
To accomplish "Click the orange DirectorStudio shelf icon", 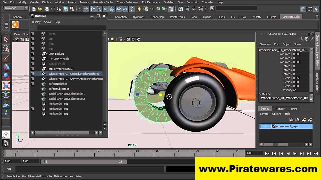I will [x=15, y=25].
